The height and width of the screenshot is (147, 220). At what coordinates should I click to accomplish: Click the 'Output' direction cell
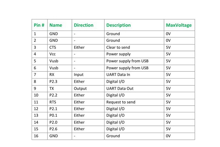[x=80, y=88]
